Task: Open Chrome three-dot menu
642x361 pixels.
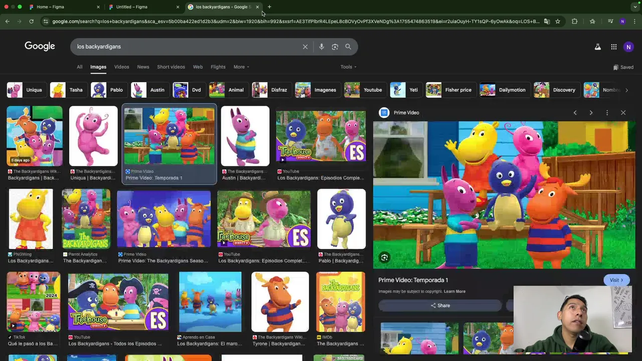Action: pyautogui.click(x=634, y=22)
